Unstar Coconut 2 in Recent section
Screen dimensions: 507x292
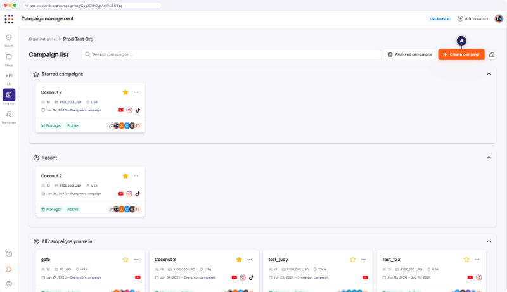pos(125,176)
